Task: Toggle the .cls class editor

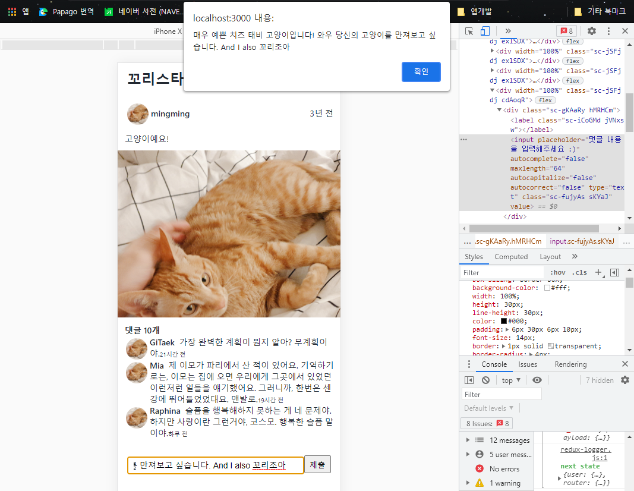Action: 579,273
